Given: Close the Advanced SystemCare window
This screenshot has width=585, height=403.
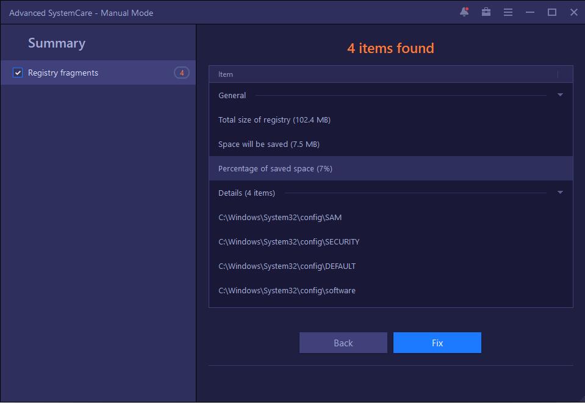Looking at the screenshot, I should (574, 12).
